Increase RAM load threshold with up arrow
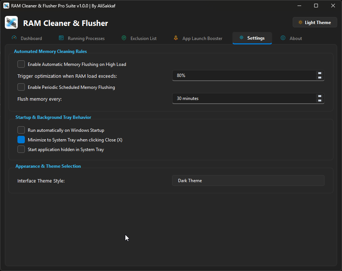This screenshot has width=342, height=271. coord(319,73)
